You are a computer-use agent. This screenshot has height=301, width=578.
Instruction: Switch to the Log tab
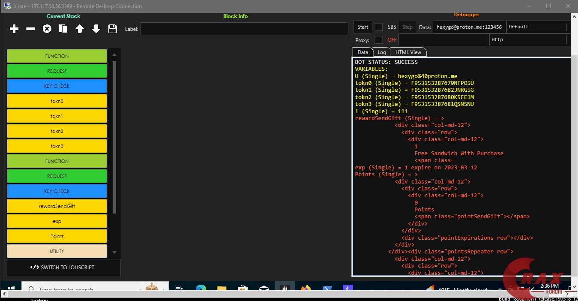coord(381,52)
